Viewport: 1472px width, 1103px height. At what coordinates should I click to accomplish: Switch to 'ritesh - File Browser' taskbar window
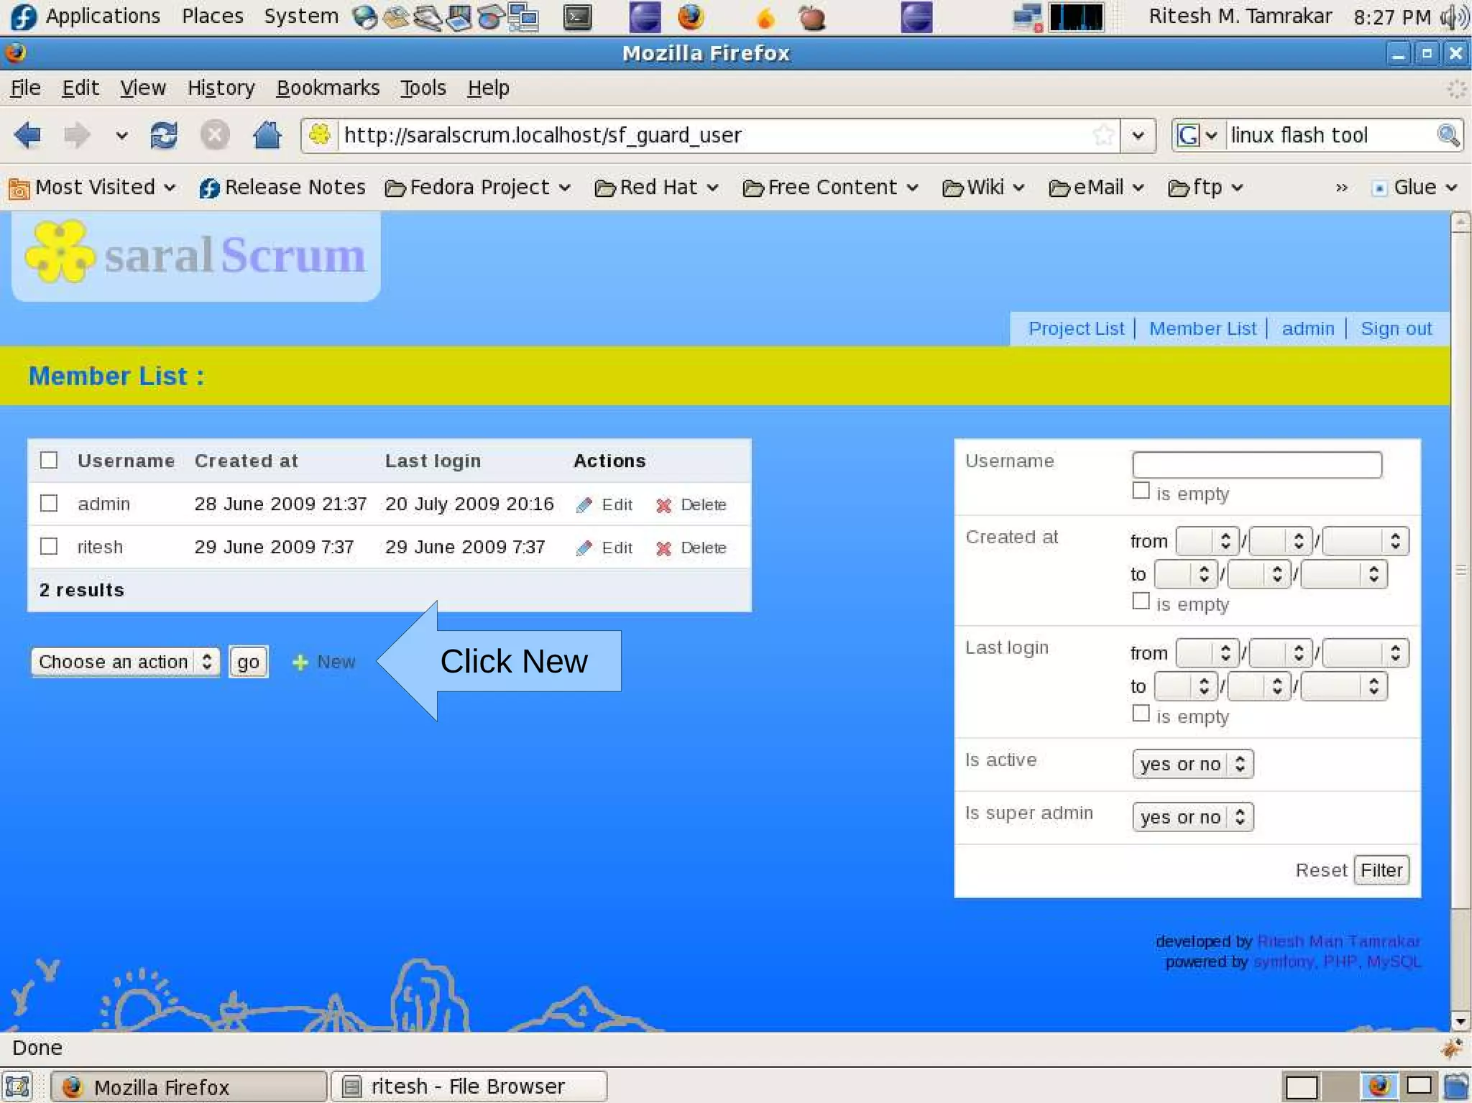click(469, 1086)
